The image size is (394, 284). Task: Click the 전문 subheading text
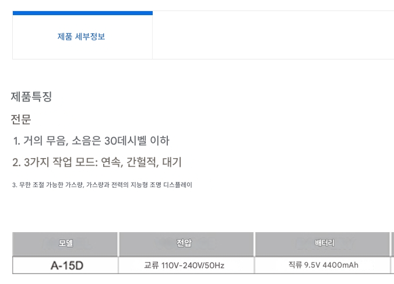pyautogui.click(x=21, y=120)
